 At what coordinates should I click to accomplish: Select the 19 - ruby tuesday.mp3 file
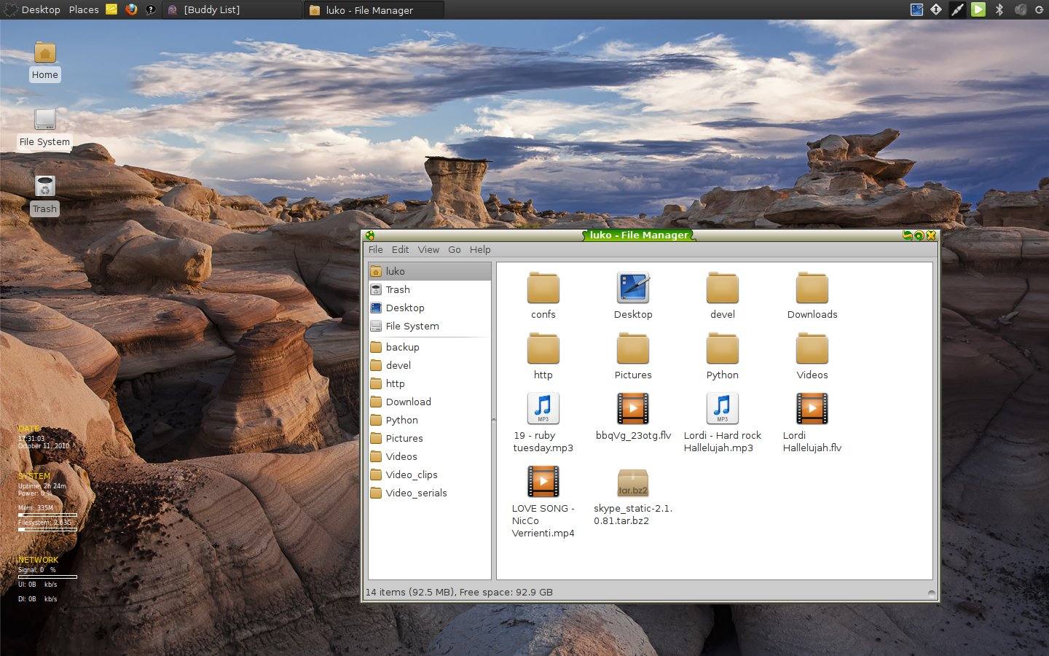tap(543, 409)
